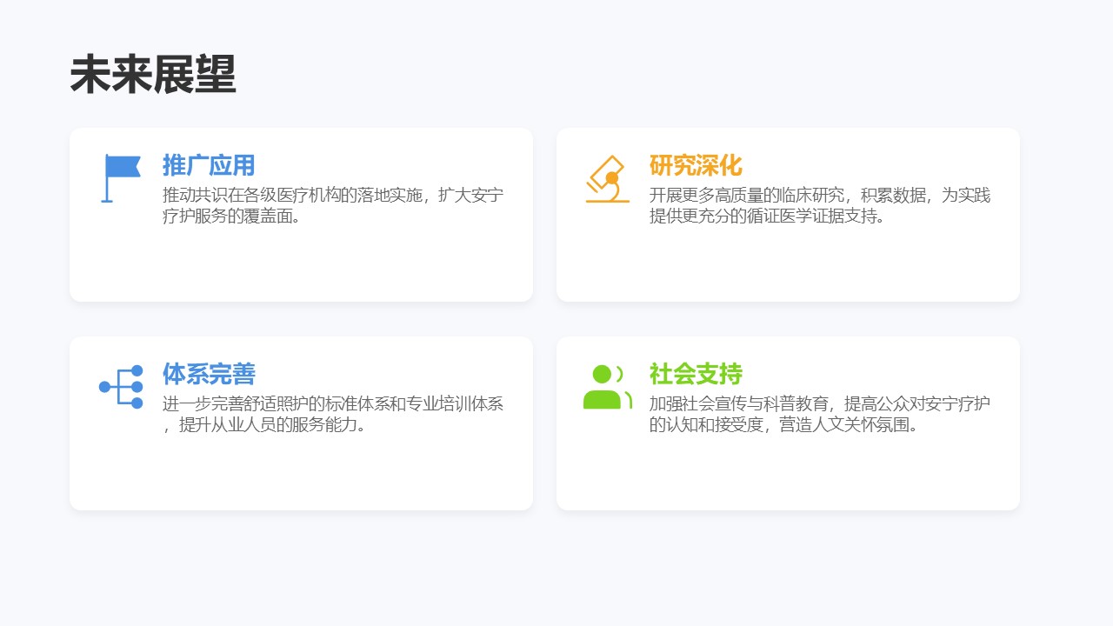Click the text line starting with 进一步完善
Image resolution: width=1113 pixels, height=626 pixels.
point(333,403)
